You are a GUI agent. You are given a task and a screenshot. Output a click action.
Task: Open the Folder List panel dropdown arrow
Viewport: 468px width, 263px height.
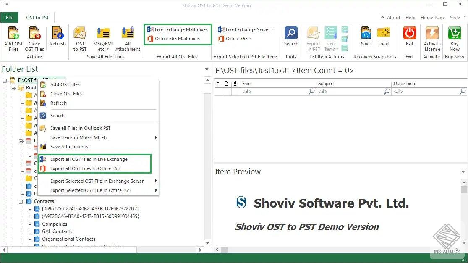(207, 70)
